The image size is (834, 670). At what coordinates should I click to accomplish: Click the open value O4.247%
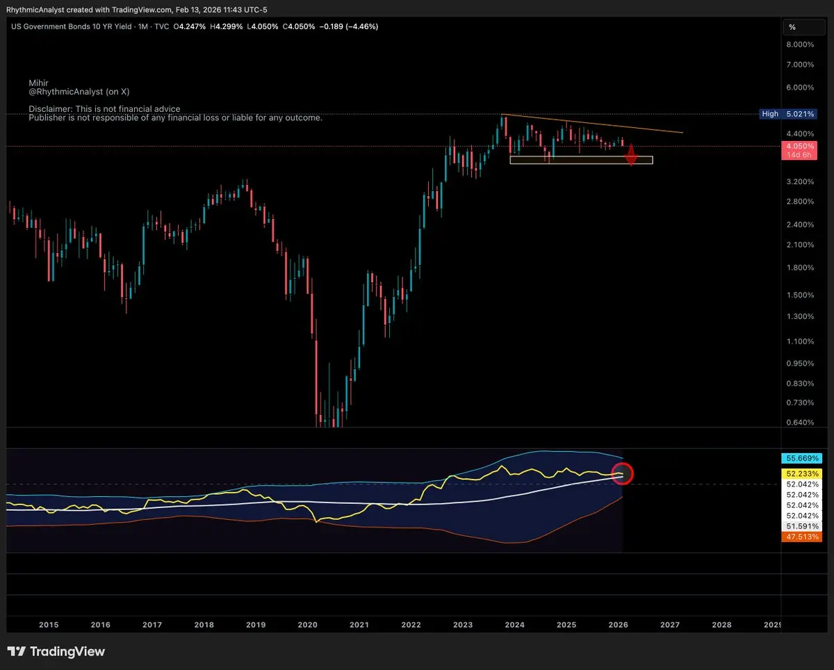190,26
